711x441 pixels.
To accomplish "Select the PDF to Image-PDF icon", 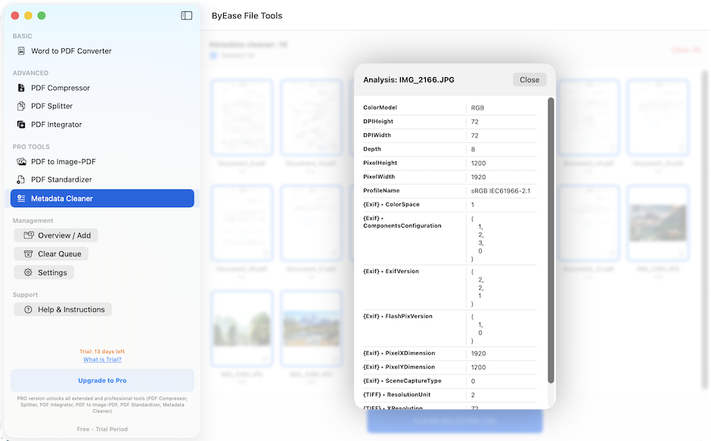I will click(21, 162).
